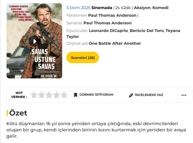Rate the movie three stars

(x=49, y=95)
